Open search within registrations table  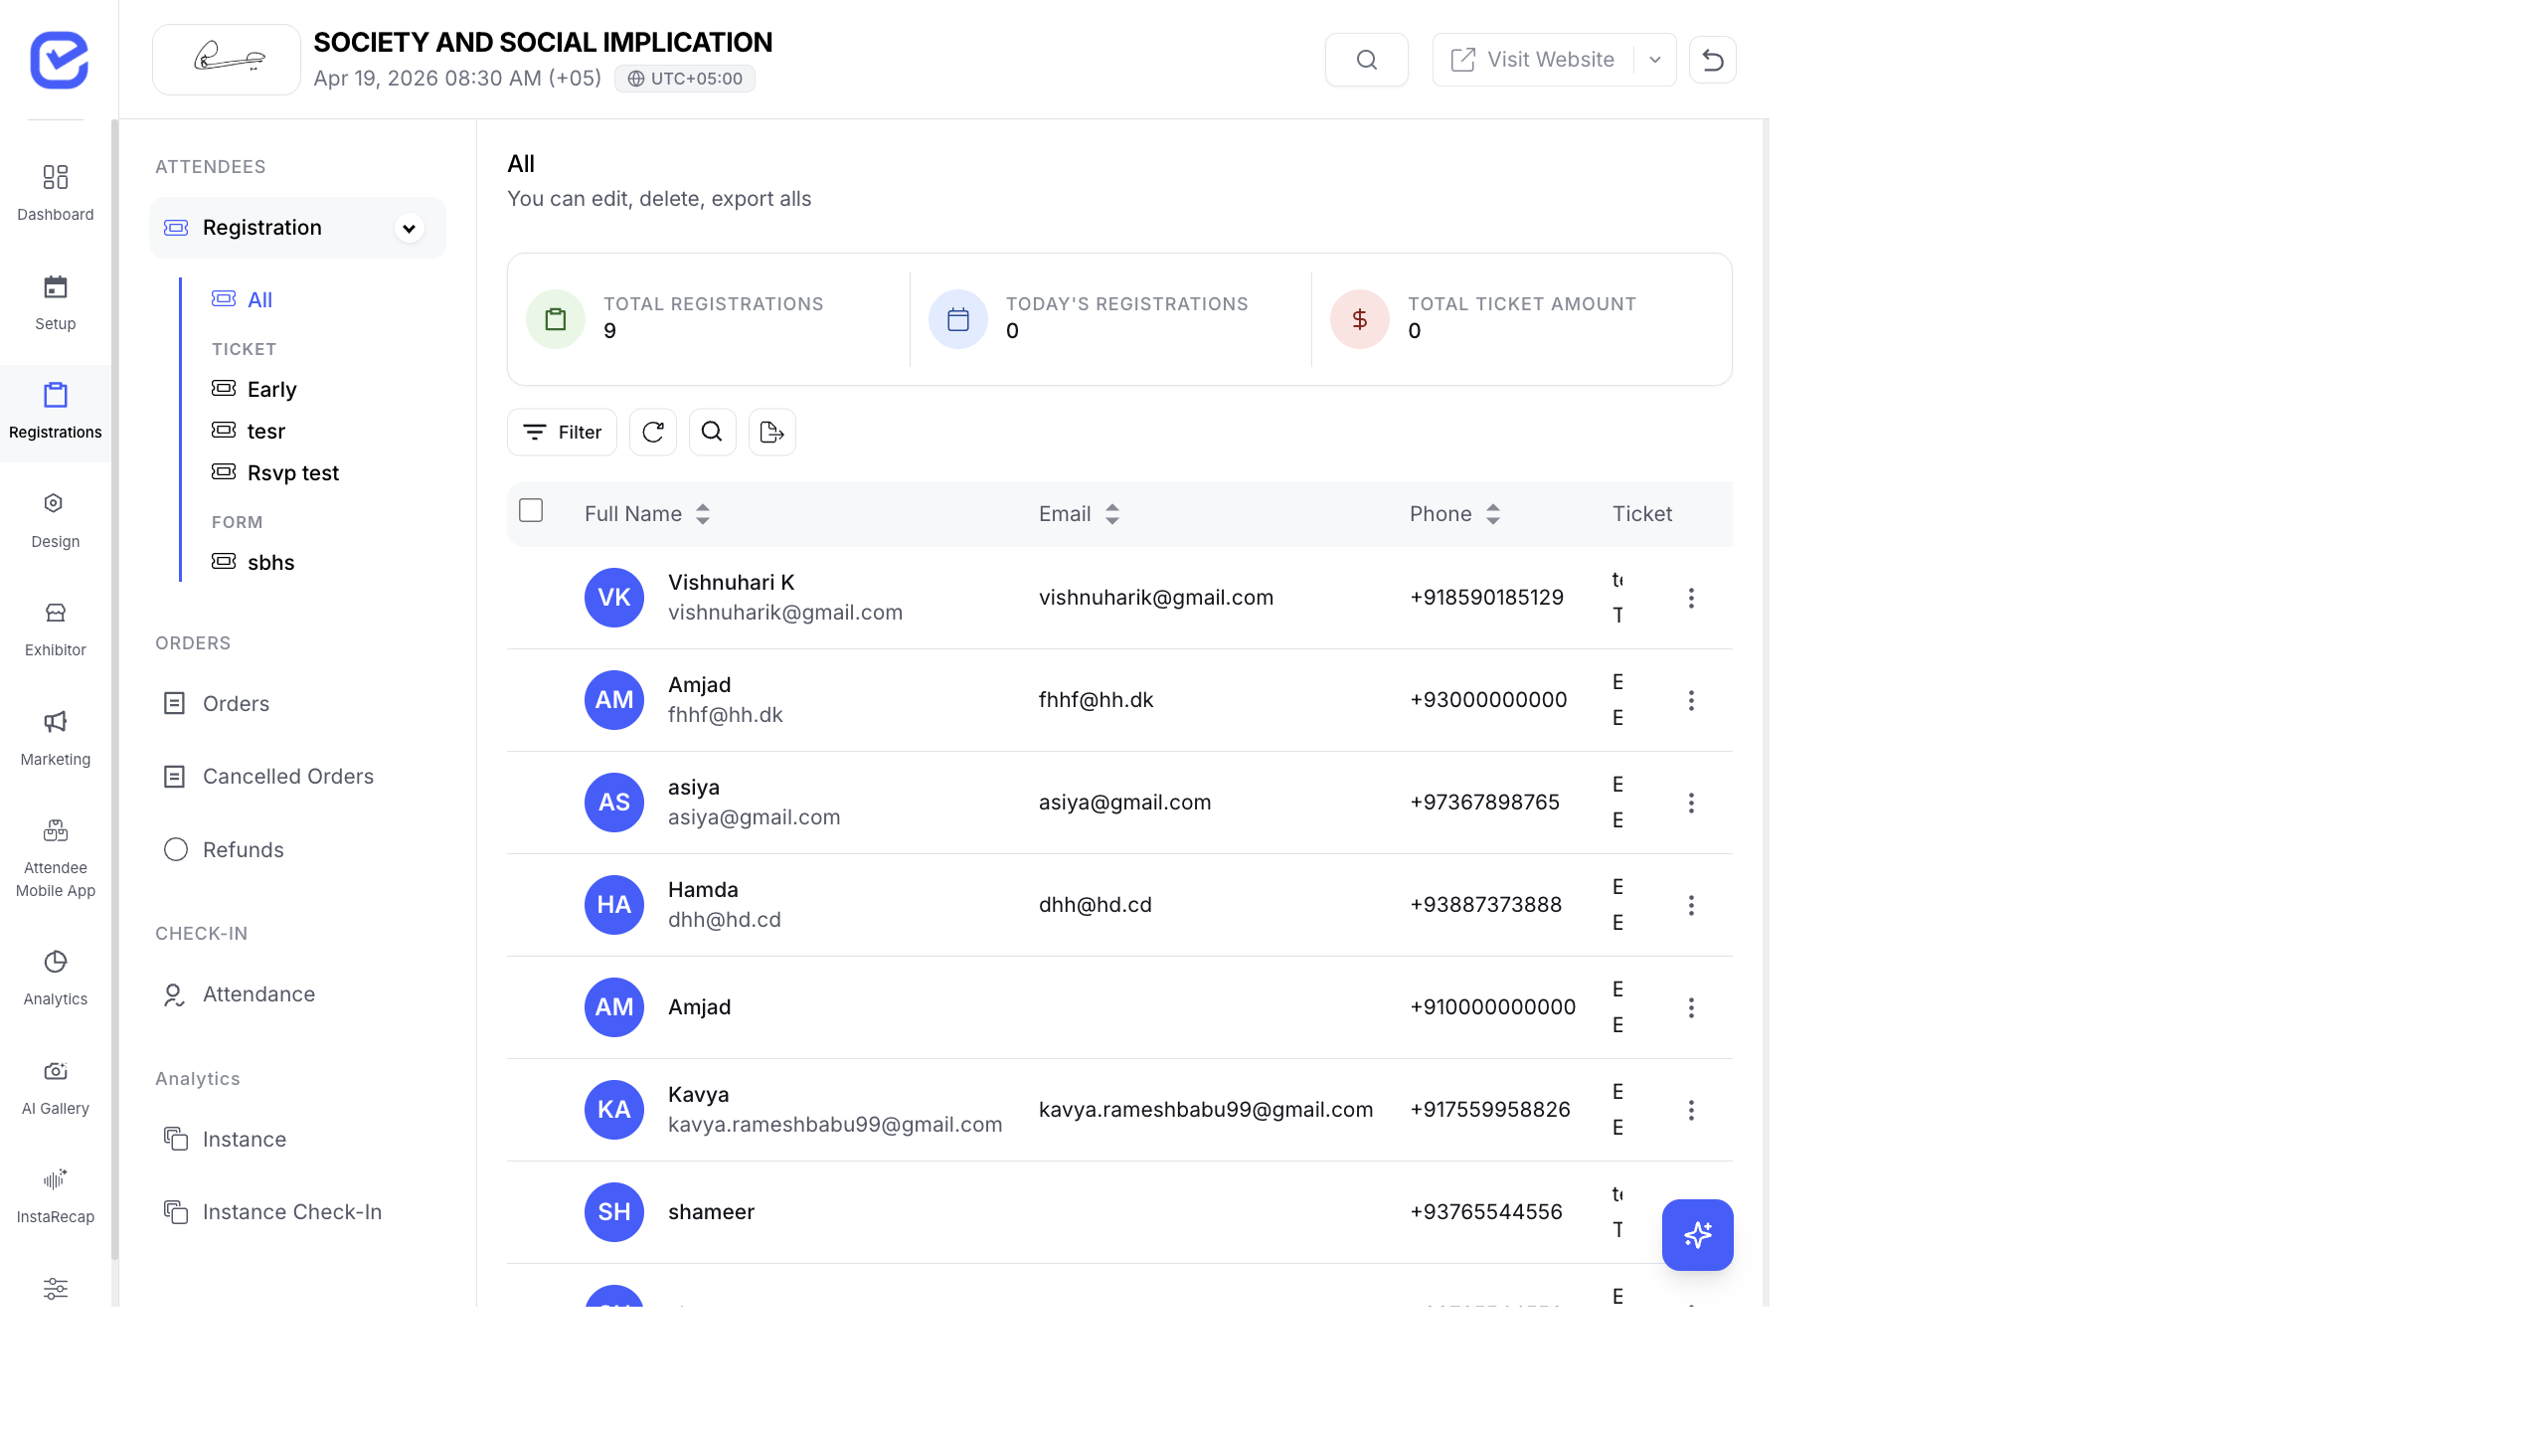(x=712, y=432)
